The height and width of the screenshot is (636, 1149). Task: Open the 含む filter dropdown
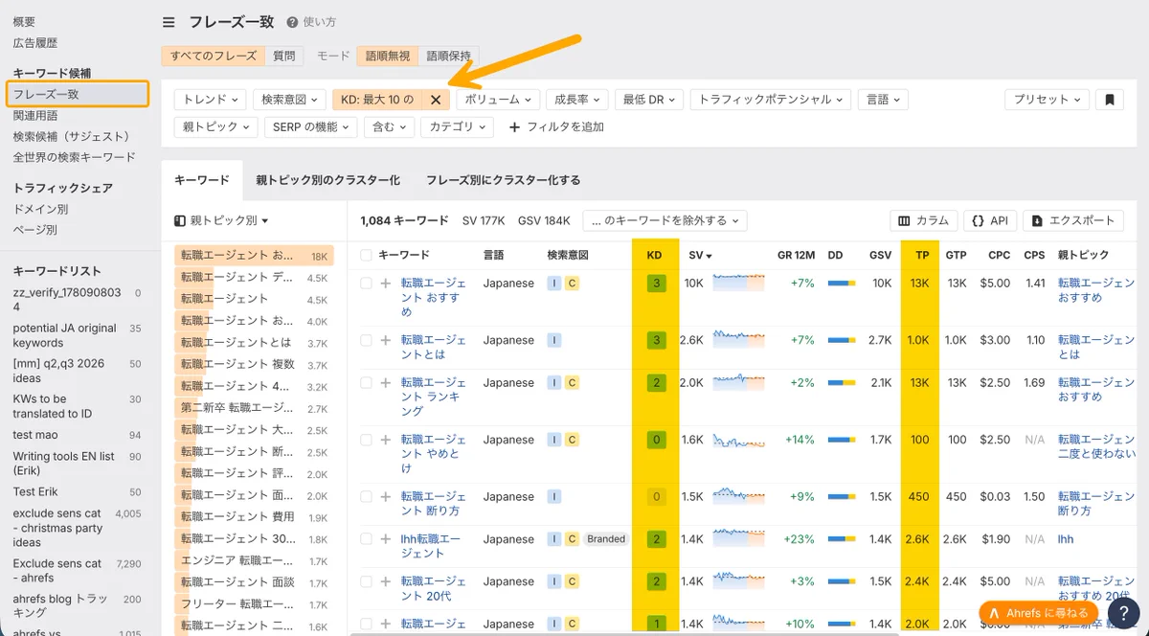389,126
